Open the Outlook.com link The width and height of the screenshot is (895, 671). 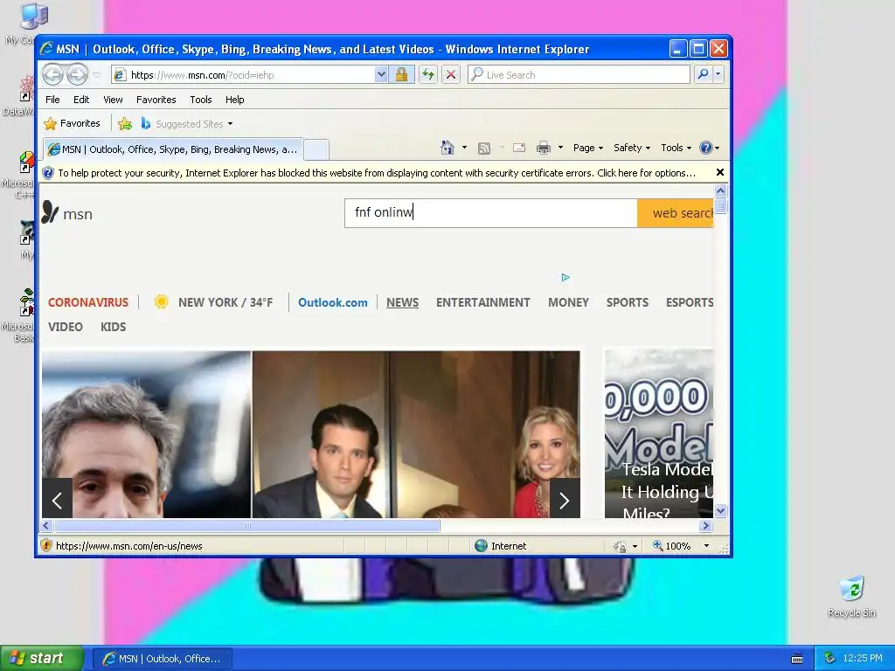[333, 302]
